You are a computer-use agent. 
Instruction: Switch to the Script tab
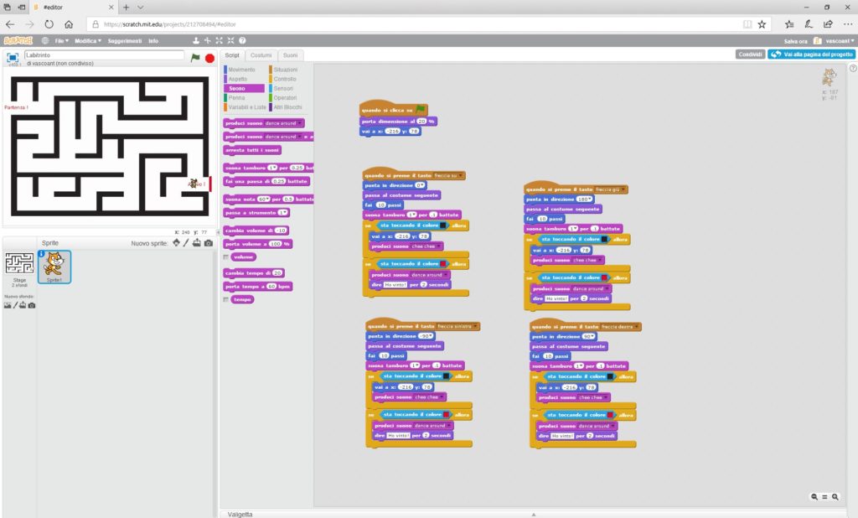click(x=232, y=55)
